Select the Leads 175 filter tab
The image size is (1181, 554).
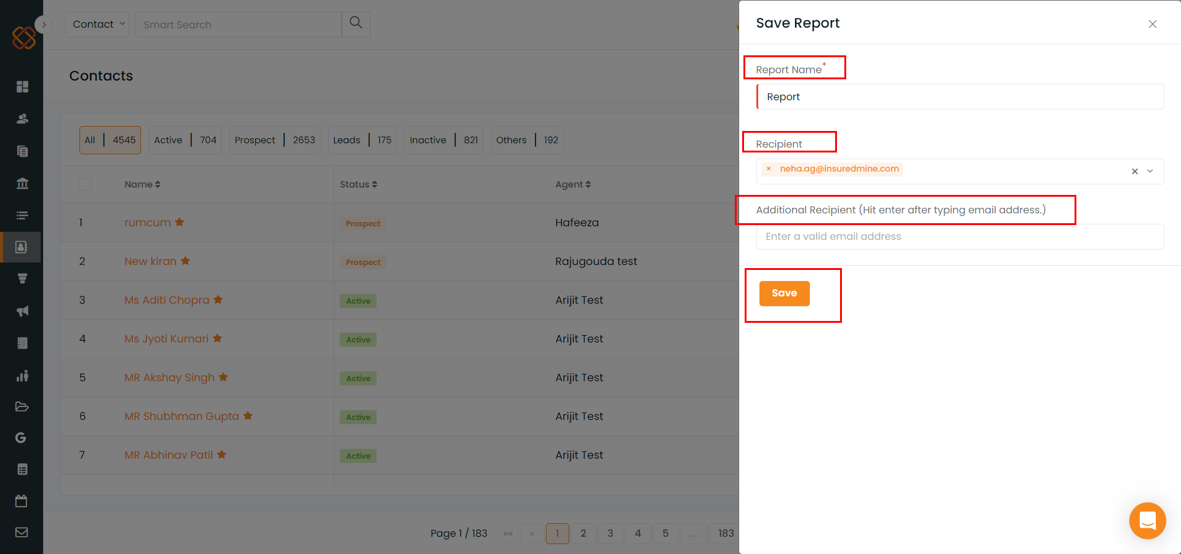[x=362, y=140]
